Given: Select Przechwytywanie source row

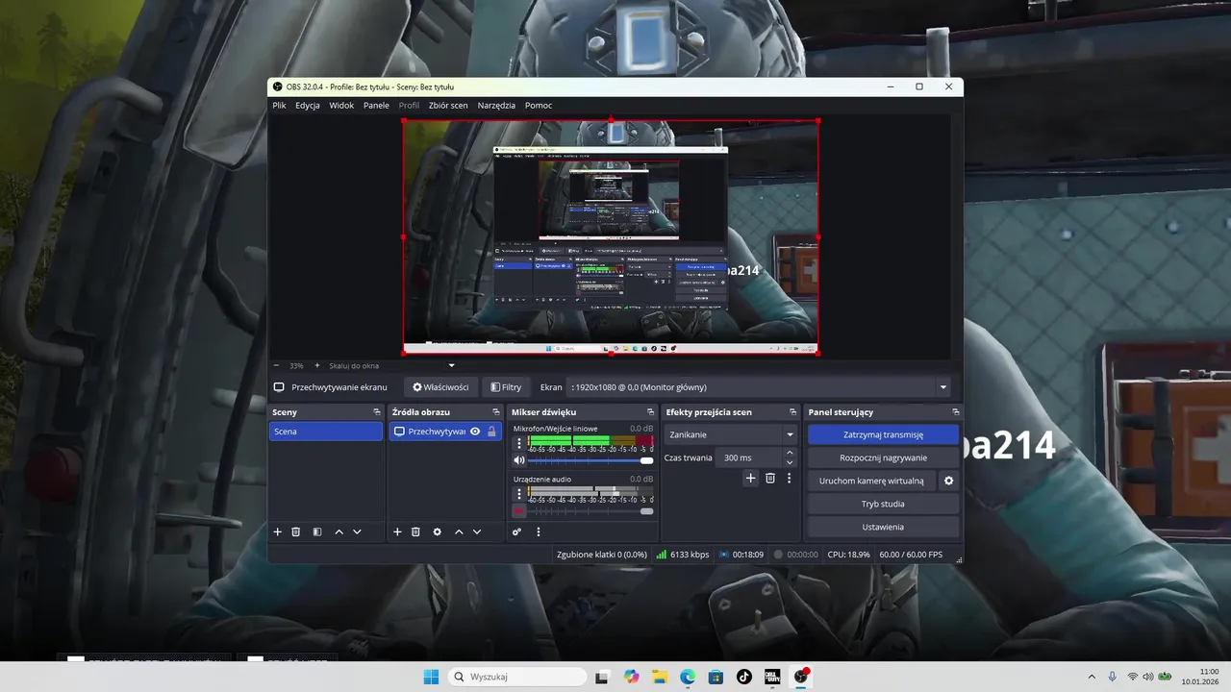Looking at the screenshot, I should point(445,432).
